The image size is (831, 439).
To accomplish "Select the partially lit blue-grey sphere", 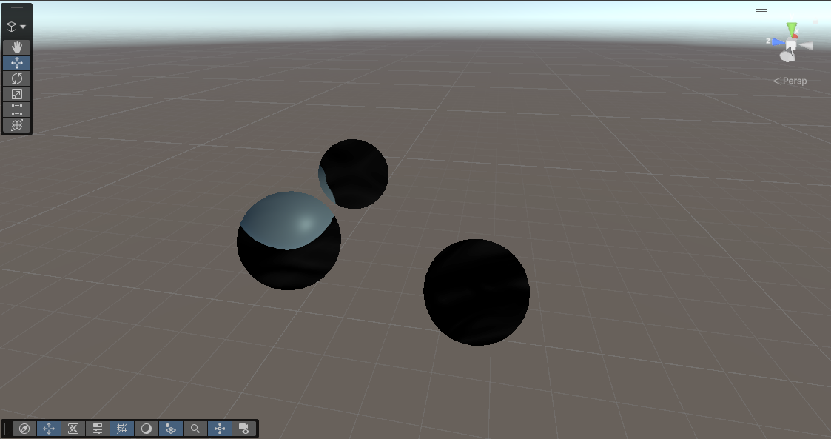I will tap(289, 241).
